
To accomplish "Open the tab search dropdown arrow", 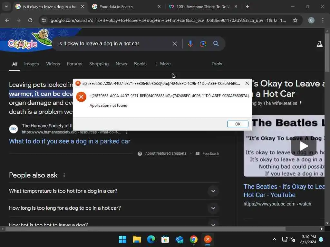I will coord(6,6).
